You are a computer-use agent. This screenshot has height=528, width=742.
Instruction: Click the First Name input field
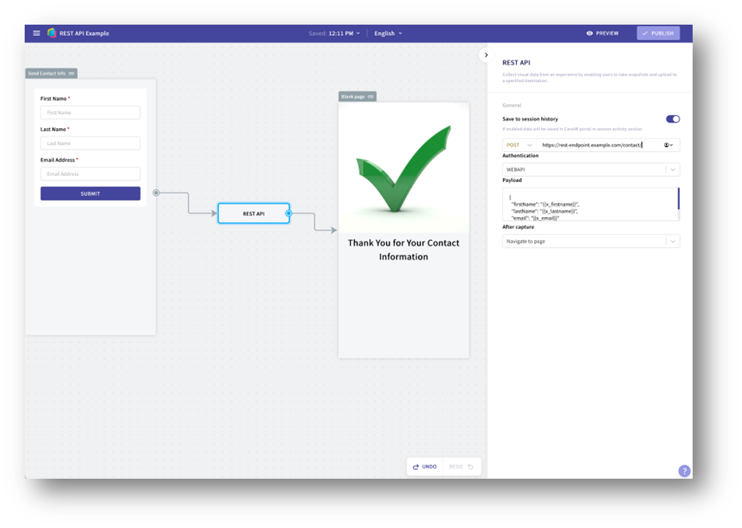90,113
